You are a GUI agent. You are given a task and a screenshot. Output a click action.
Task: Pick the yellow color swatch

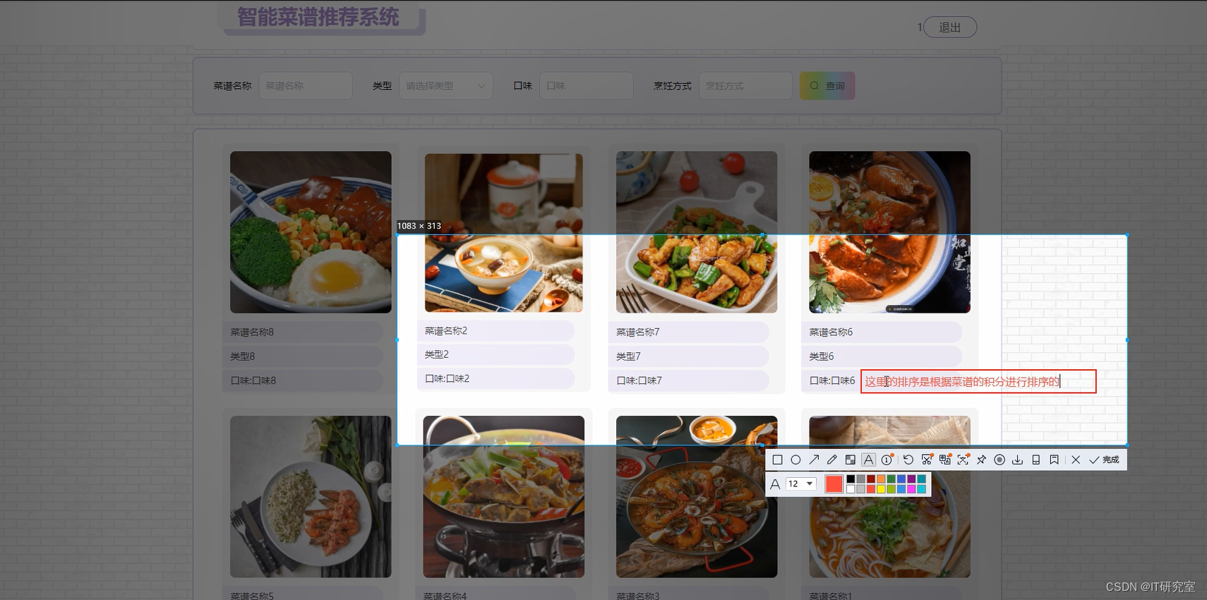pyautogui.click(x=881, y=488)
